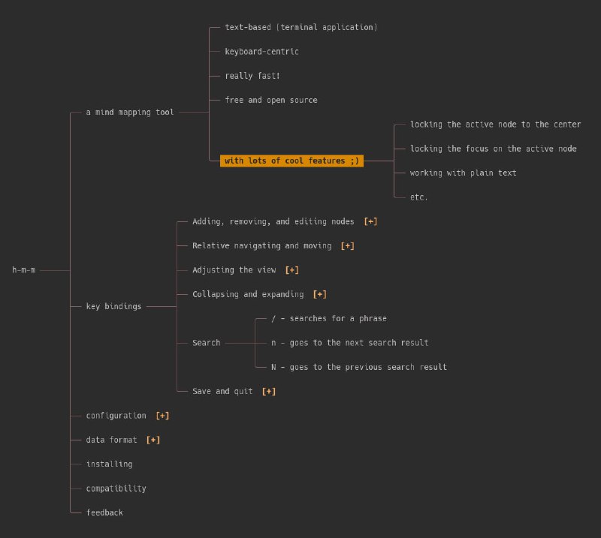
Task: Select the 'compatibility' node
Action: click(x=116, y=488)
